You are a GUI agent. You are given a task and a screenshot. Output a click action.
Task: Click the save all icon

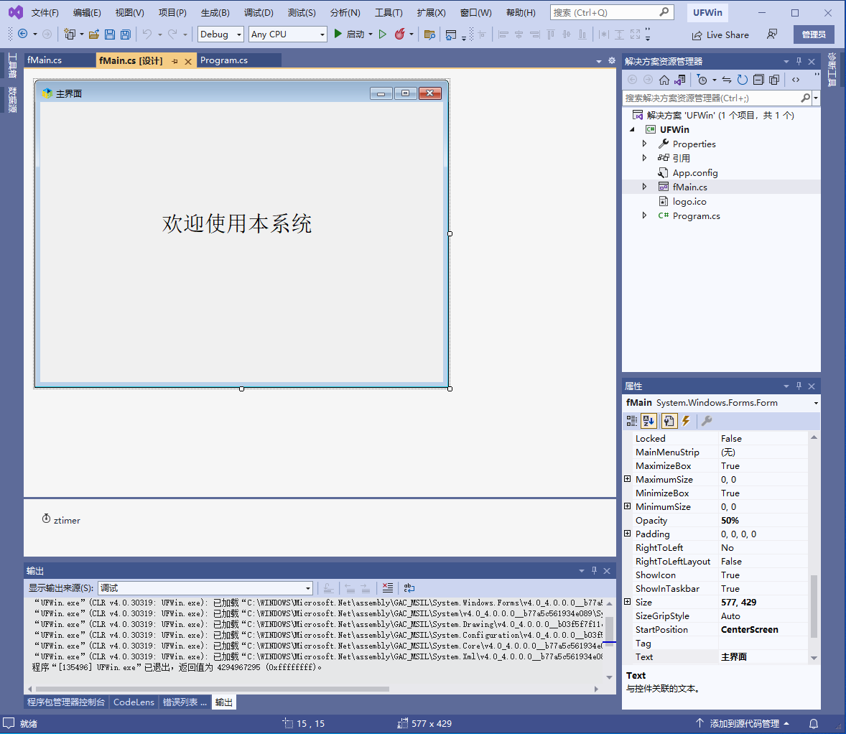125,34
